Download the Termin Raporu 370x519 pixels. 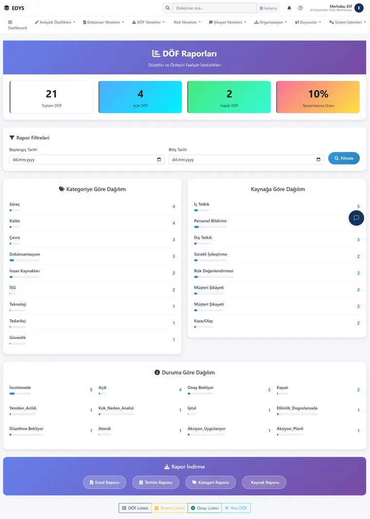[x=155, y=482]
